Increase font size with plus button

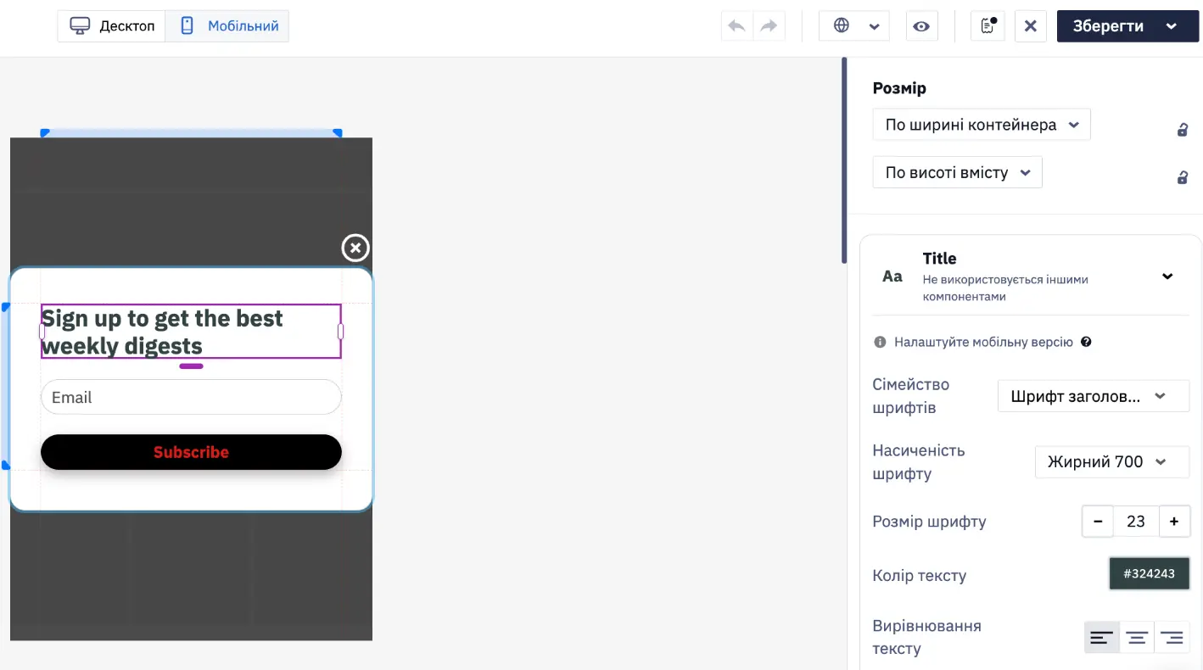[x=1174, y=521]
